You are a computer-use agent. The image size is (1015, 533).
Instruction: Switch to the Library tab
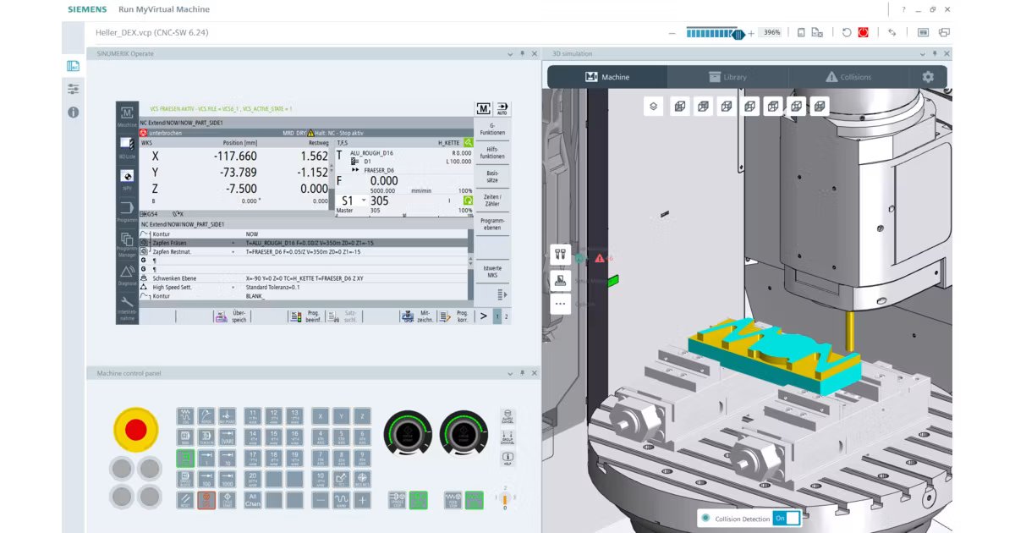coord(727,77)
